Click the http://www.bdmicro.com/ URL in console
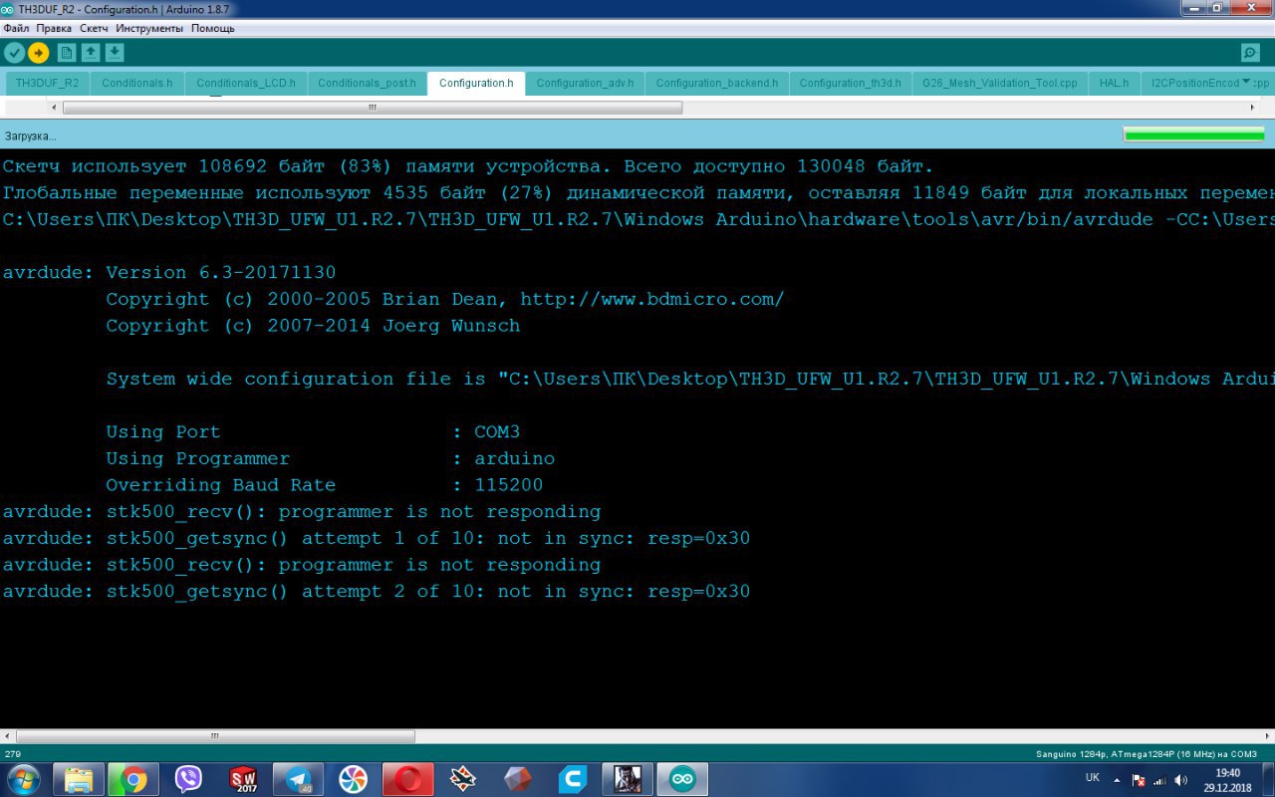The image size is (1275, 797). point(651,299)
